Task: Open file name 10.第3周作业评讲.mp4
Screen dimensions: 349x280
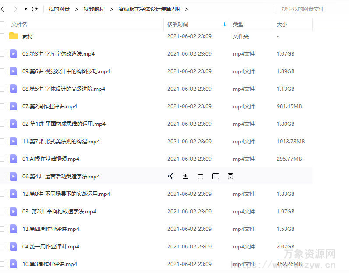Action: pyautogui.click(x=49, y=264)
